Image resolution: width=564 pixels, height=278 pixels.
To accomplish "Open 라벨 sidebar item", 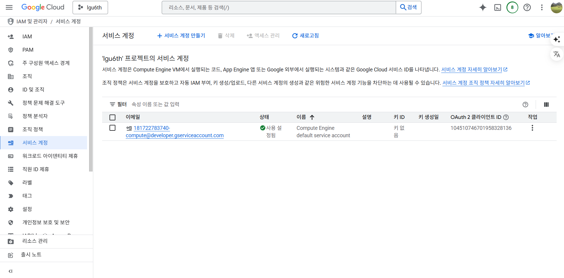I will tap(44, 183).
